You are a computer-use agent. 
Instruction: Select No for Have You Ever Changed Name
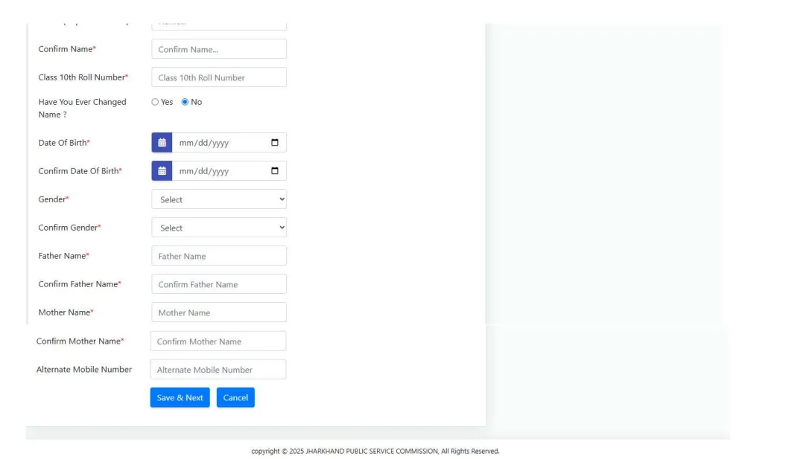185,103
